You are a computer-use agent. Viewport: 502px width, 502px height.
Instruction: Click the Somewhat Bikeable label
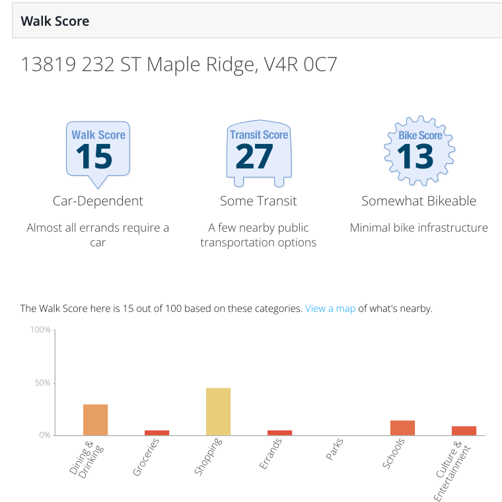point(419,201)
